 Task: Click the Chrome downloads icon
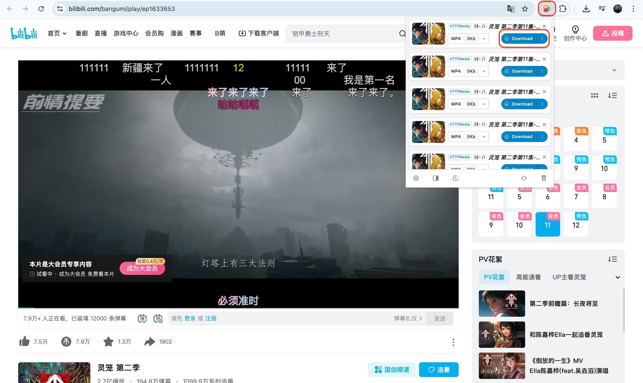(586, 9)
